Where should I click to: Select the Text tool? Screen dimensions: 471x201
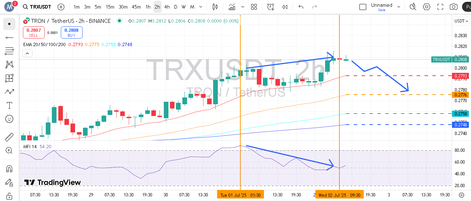point(9,105)
